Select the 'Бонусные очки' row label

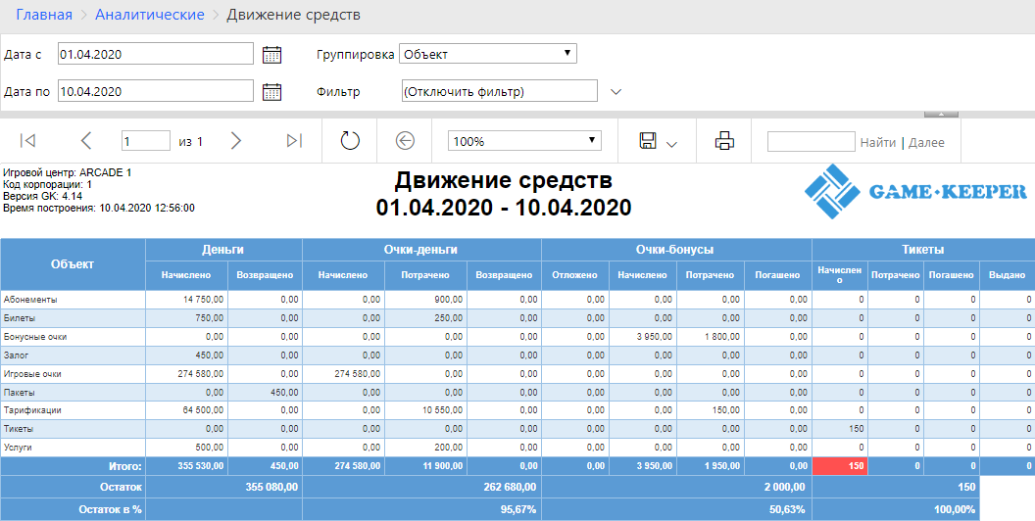coord(35,336)
